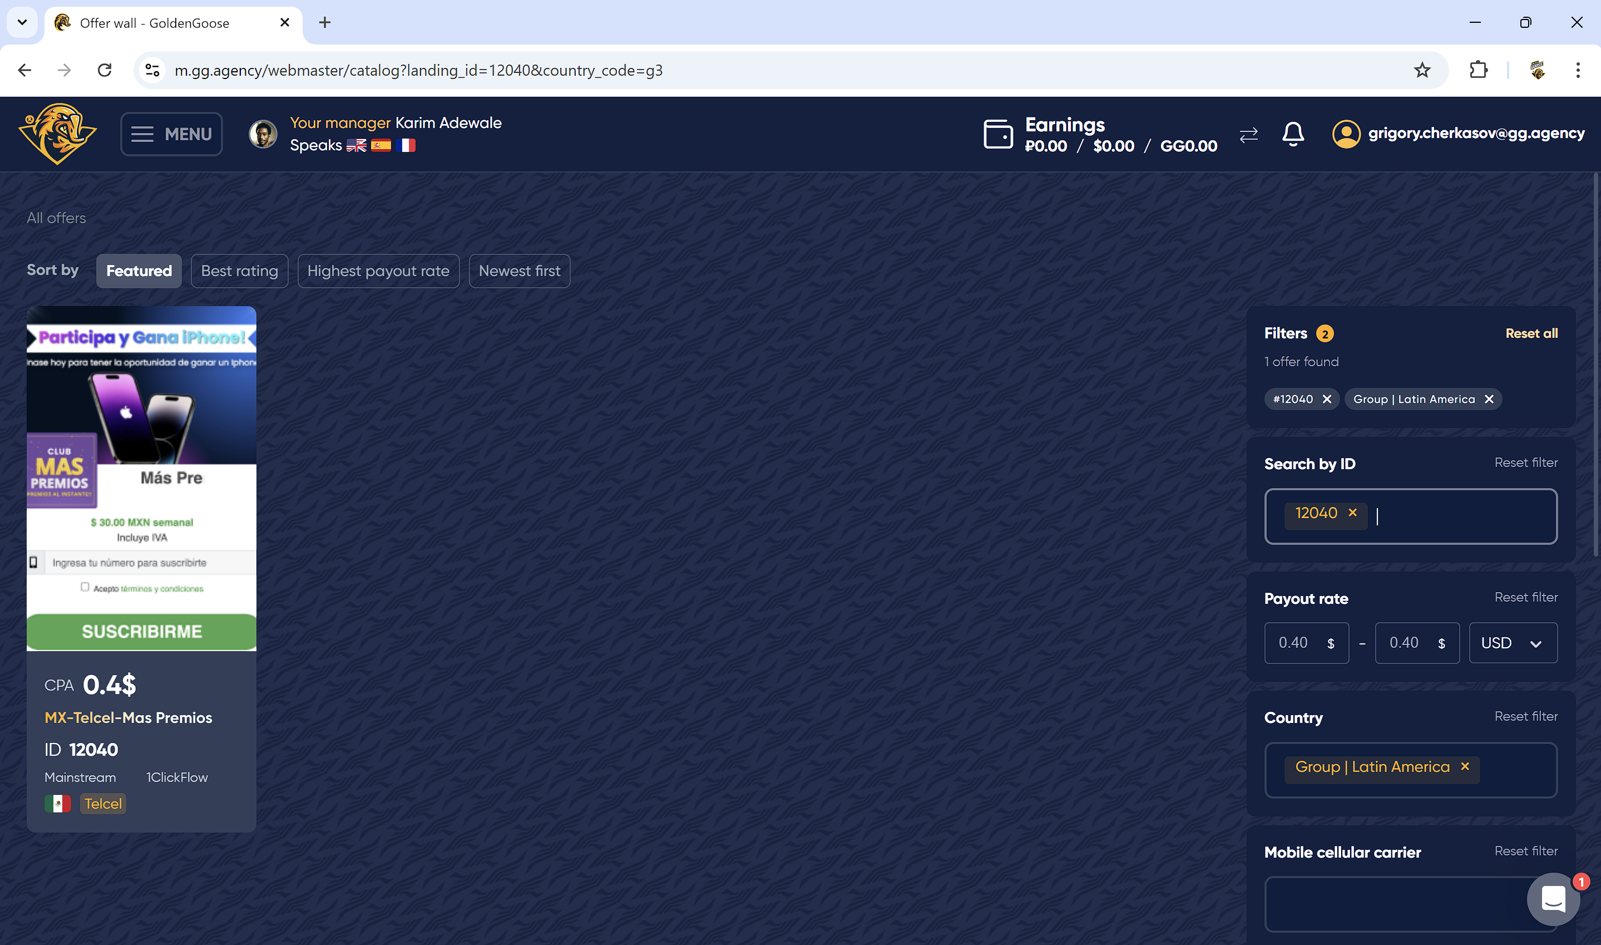Click the Mexico flag on offer card
Viewport: 1601px width, 945px height.
pyautogui.click(x=58, y=804)
